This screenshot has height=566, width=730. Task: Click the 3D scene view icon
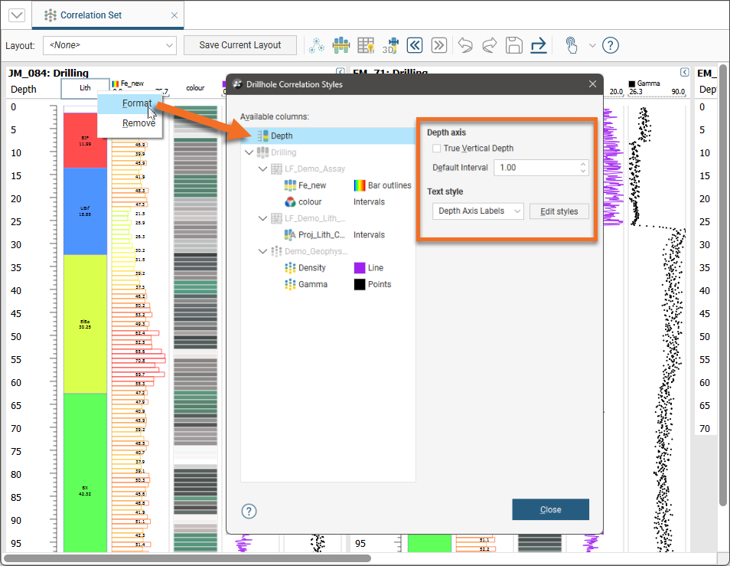click(391, 45)
